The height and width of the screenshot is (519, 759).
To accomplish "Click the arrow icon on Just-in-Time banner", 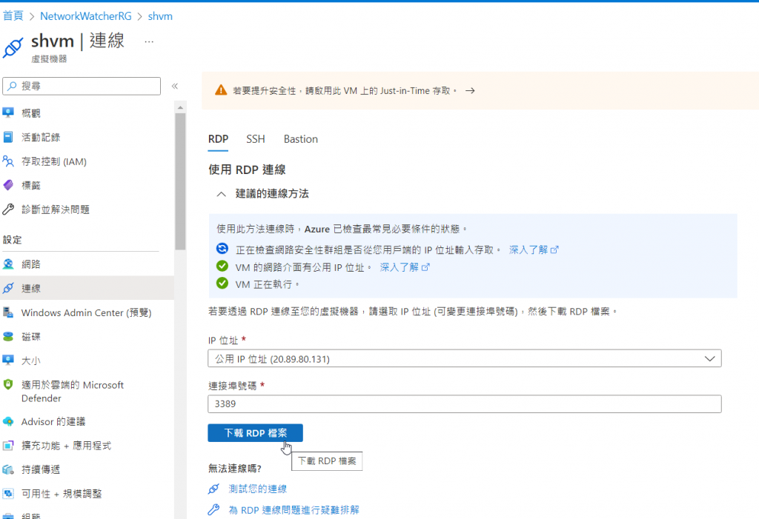I will coord(470,90).
